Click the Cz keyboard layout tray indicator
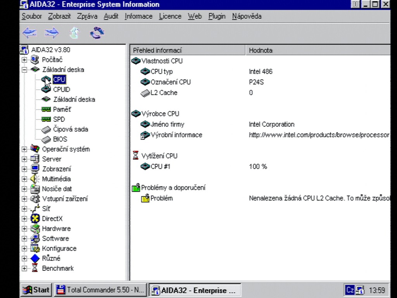This screenshot has height=298, width=397. (x=350, y=290)
